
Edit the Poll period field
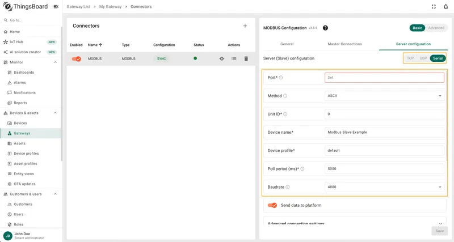tap(385, 168)
